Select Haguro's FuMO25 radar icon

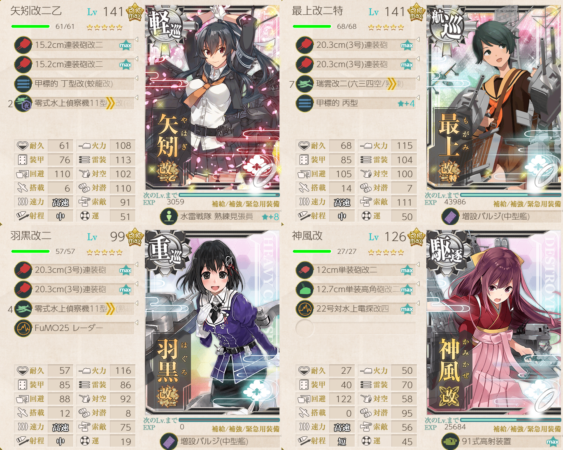[23, 328]
